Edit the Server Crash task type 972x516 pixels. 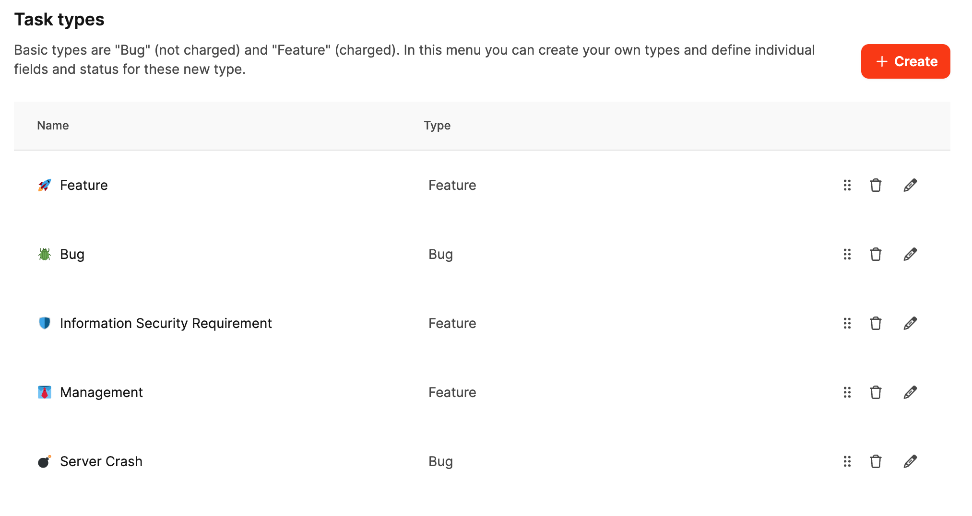click(x=910, y=461)
